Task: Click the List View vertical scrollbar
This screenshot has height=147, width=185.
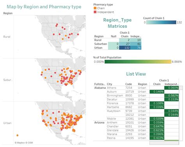Action: pos(181,113)
